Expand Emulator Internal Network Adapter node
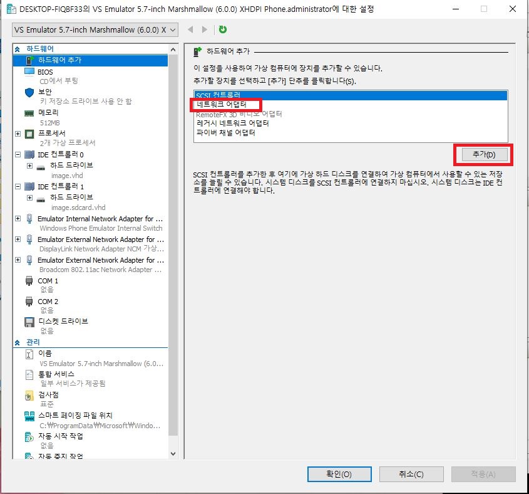 (x=18, y=219)
